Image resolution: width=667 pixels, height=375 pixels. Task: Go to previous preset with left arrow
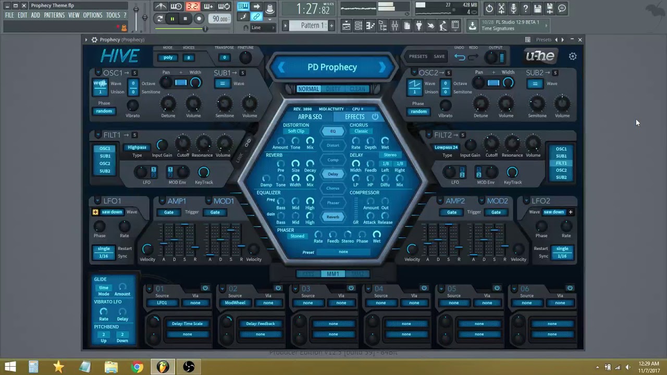[x=281, y=67]
